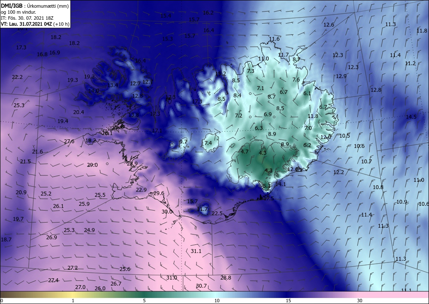Click the 7.1 value on the map
429x304 pixels.
260,88
